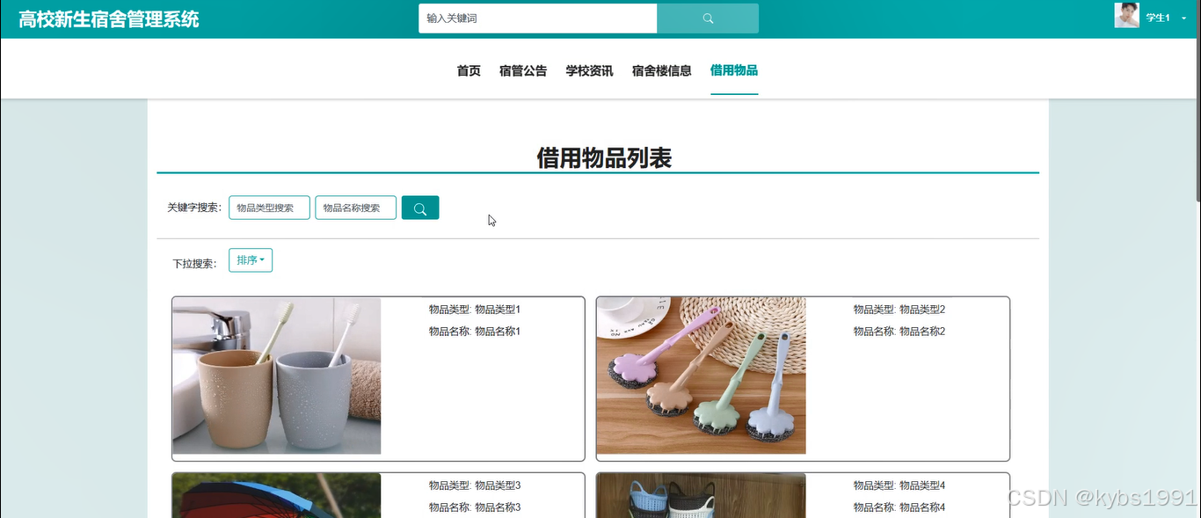Click the magnifier icon in top search bar
Screen dimensions: 1201x518
pos(708,18)
